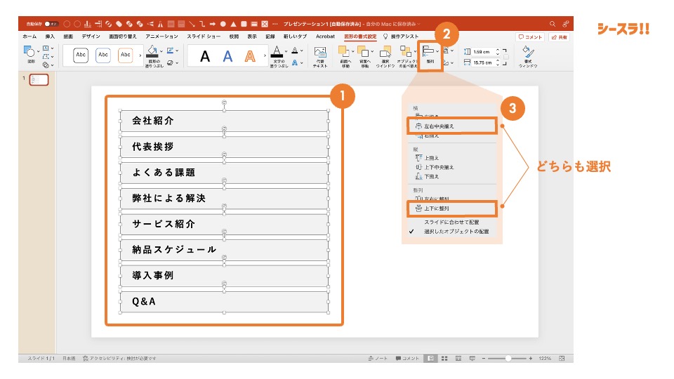Check 選択したオブジェクトの配置 option
The image size is (674, 379).
click(456, 231)
